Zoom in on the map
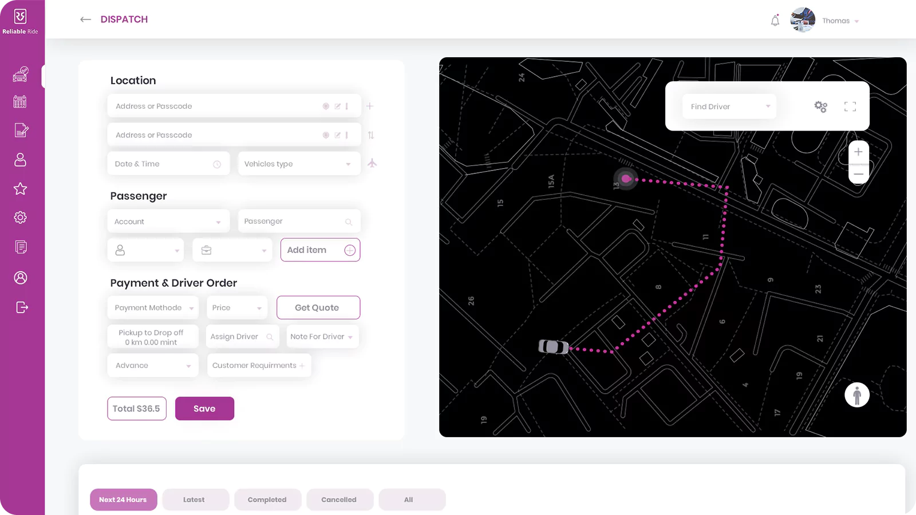Screen dimensions: 916x515 click(858, 152)
